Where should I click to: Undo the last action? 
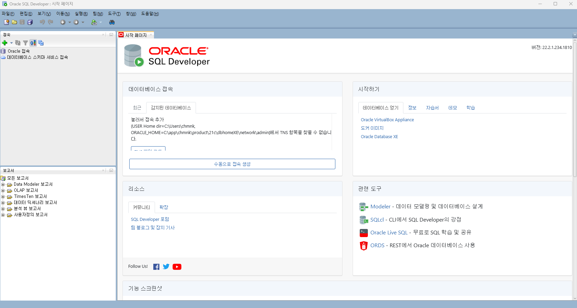tap(42, 22)
